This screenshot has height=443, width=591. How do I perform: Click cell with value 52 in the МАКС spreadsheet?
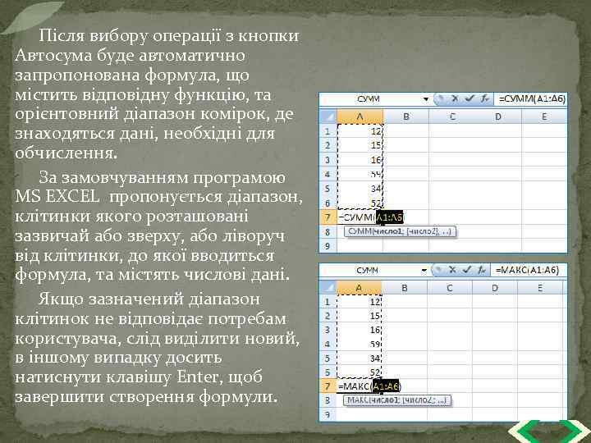360,372
